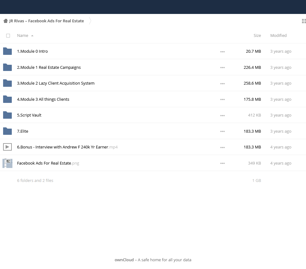The height and width of the screenshot is (269, 306).
Task: Open 3.Module 2 Lazy Client Acquisition System
Action: 56,83
